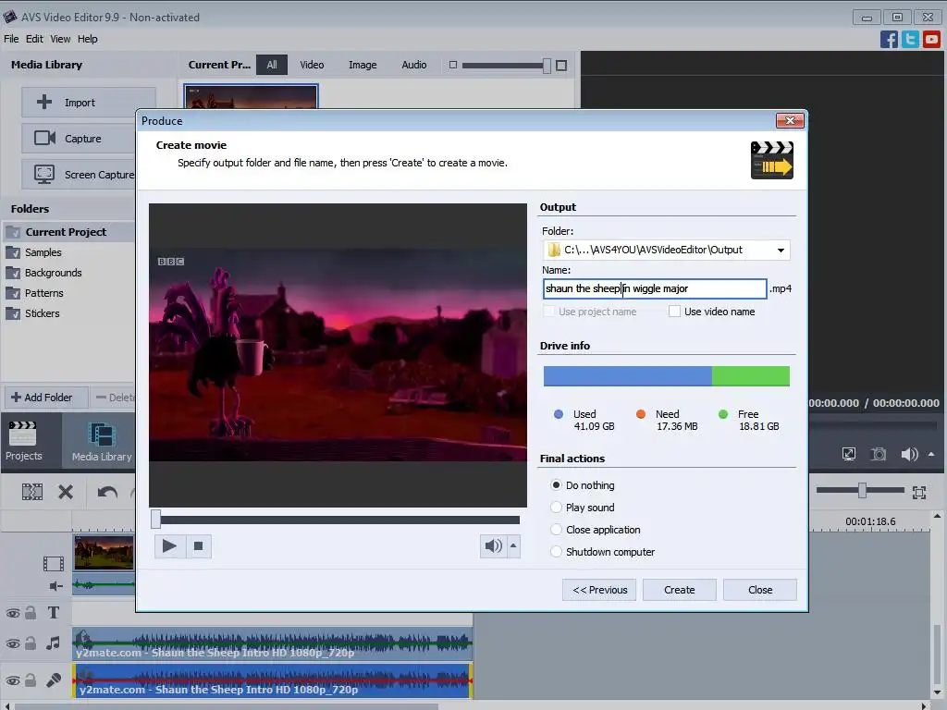The image size is (947, 710).
Task: Click the split/trim icon on timeline toolbar
Action: point(32,492)
